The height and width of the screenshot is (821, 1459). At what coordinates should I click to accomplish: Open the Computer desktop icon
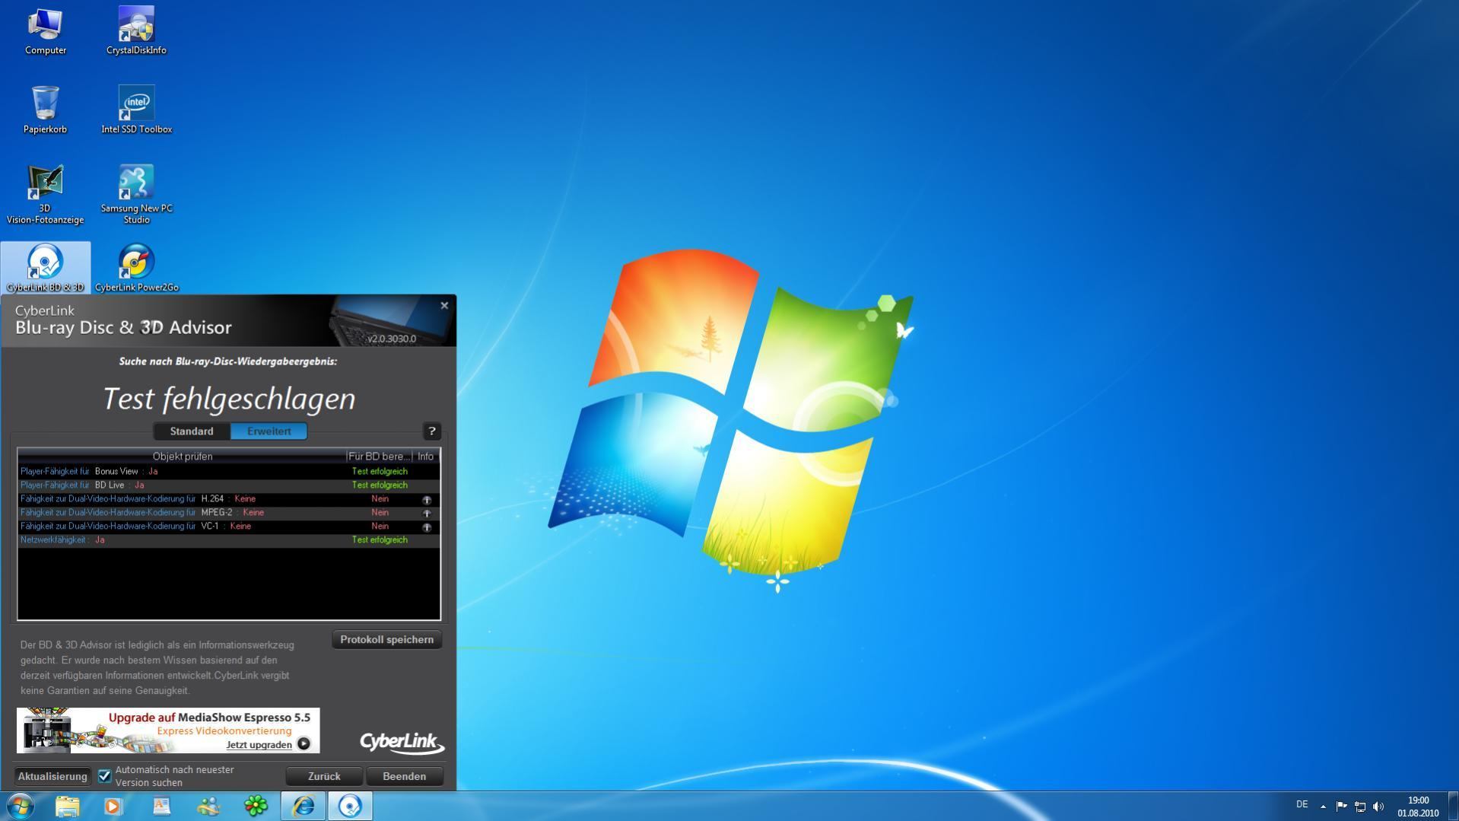(x=45, y=32)
